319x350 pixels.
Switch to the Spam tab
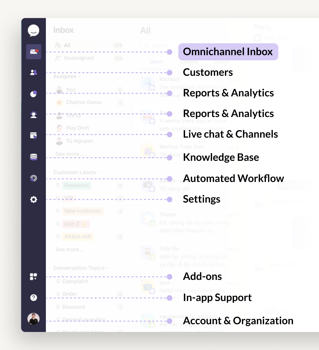[222, 62]
